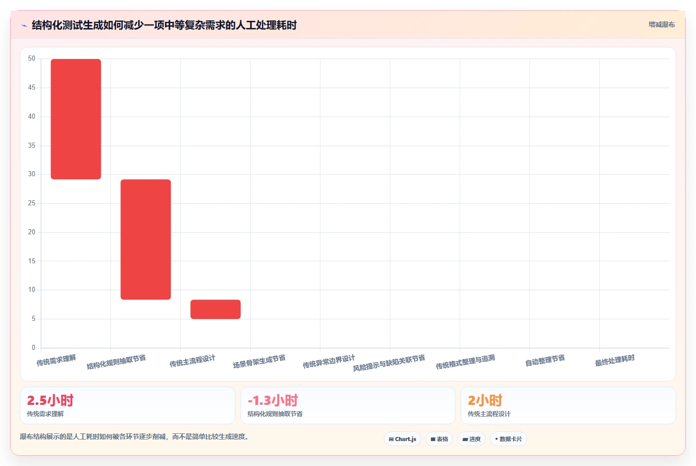This screenshot has width=696, height=466.
Task: Click the lightning icon beside the title
Action: click(x=24, y=25)
